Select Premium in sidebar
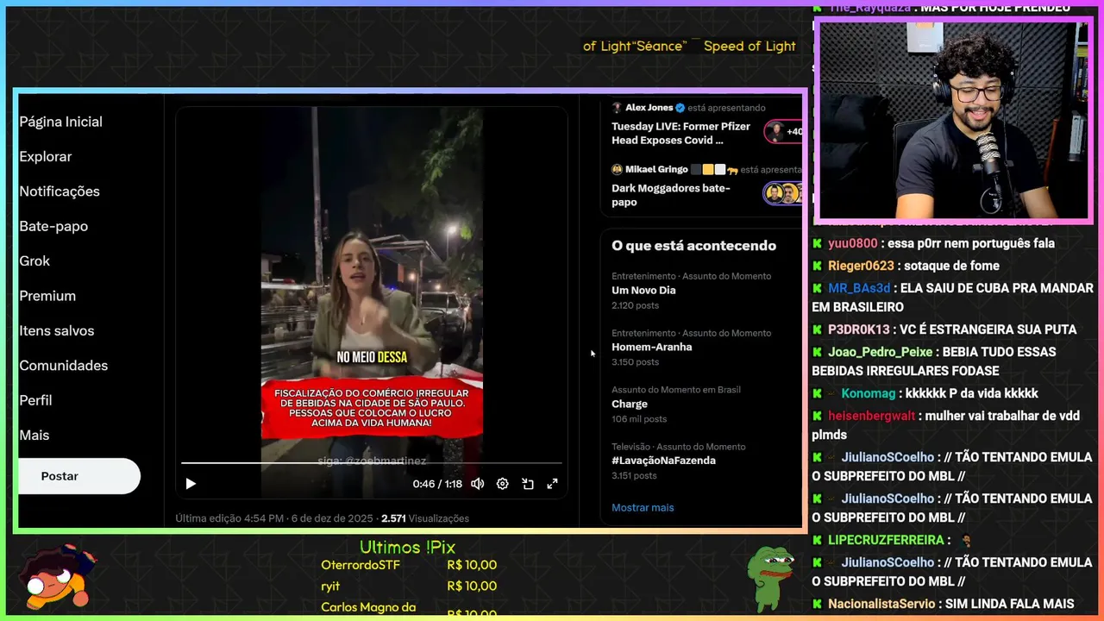This screenshot has height=621, width=1104. (x=47, y=296)
